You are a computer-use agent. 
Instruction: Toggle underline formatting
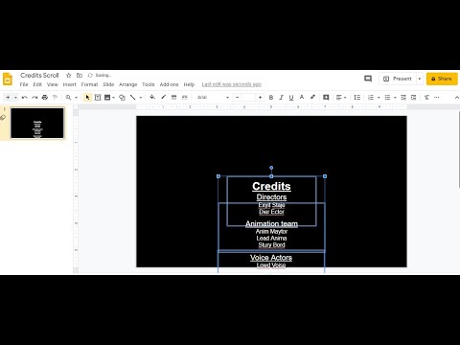(x=291, y=97)
